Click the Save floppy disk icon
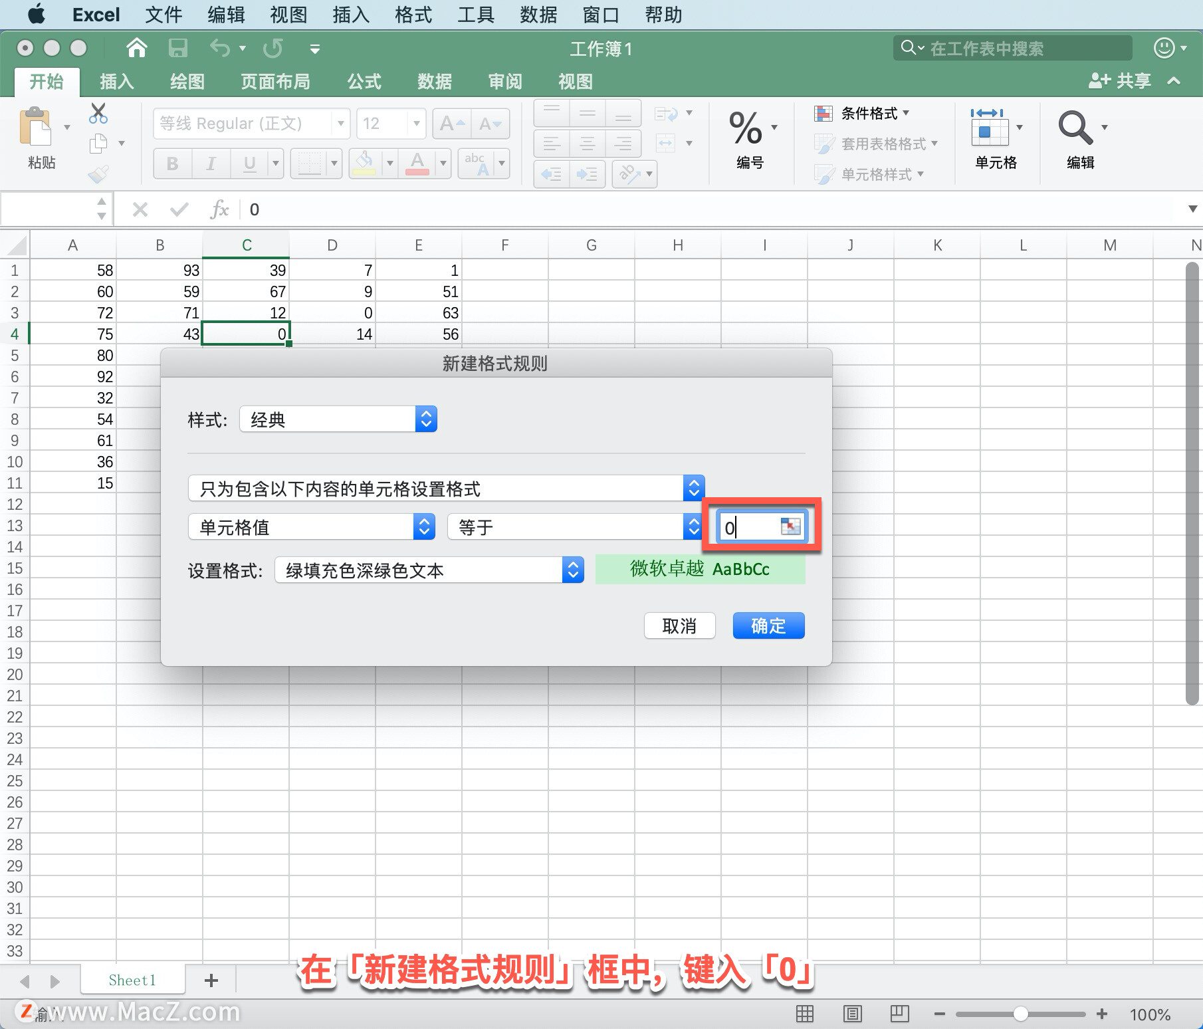Image resolution: width=1203 pixels, height=1029 pixels. 177,48
